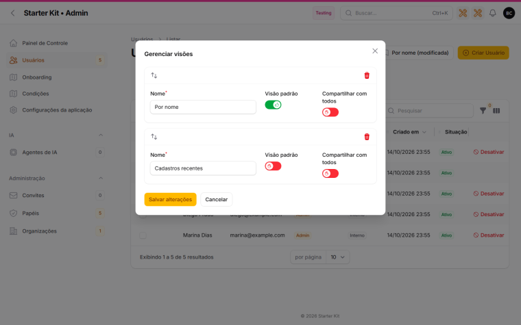Enable Compartilhar com todos for 'Cadastros recentes'
Image resolution: width=521 pixels, height=325 pixels.
click(330, 173)
